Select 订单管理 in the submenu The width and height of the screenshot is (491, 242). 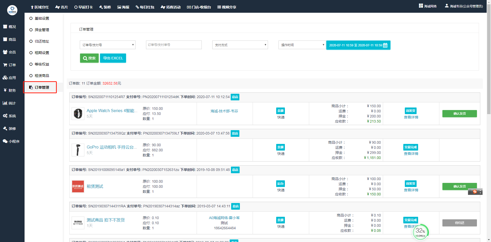click(x=40, y=87)
